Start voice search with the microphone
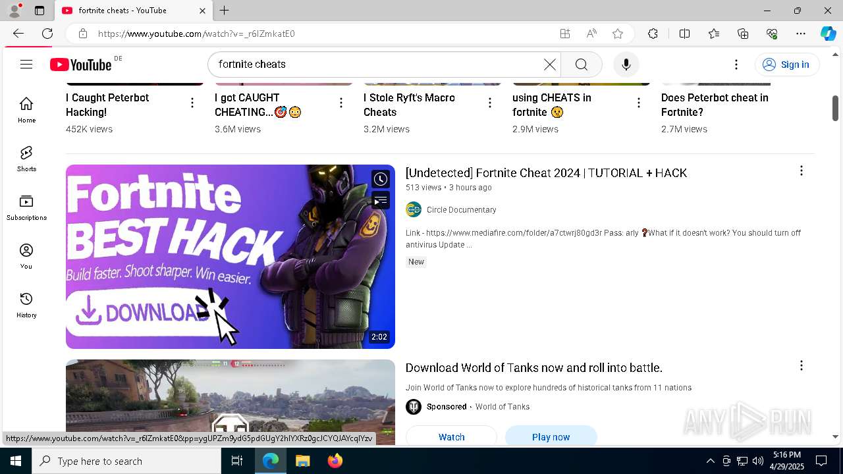This screenshot has width=843, height=474. (626, 64)
